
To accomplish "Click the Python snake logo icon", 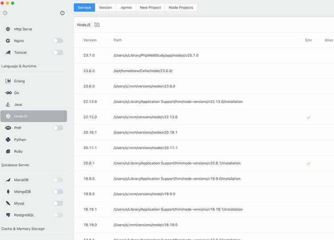I will point(8,140).
